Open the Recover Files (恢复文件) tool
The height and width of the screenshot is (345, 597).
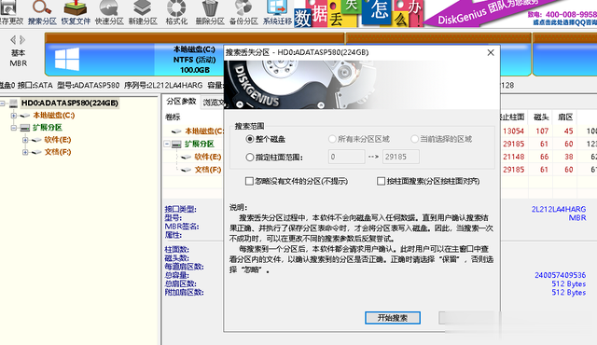75,7
